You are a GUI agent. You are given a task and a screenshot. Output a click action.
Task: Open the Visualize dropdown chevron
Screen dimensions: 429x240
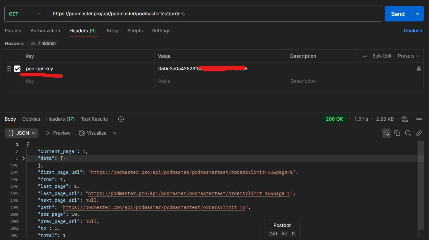point(115,133)
